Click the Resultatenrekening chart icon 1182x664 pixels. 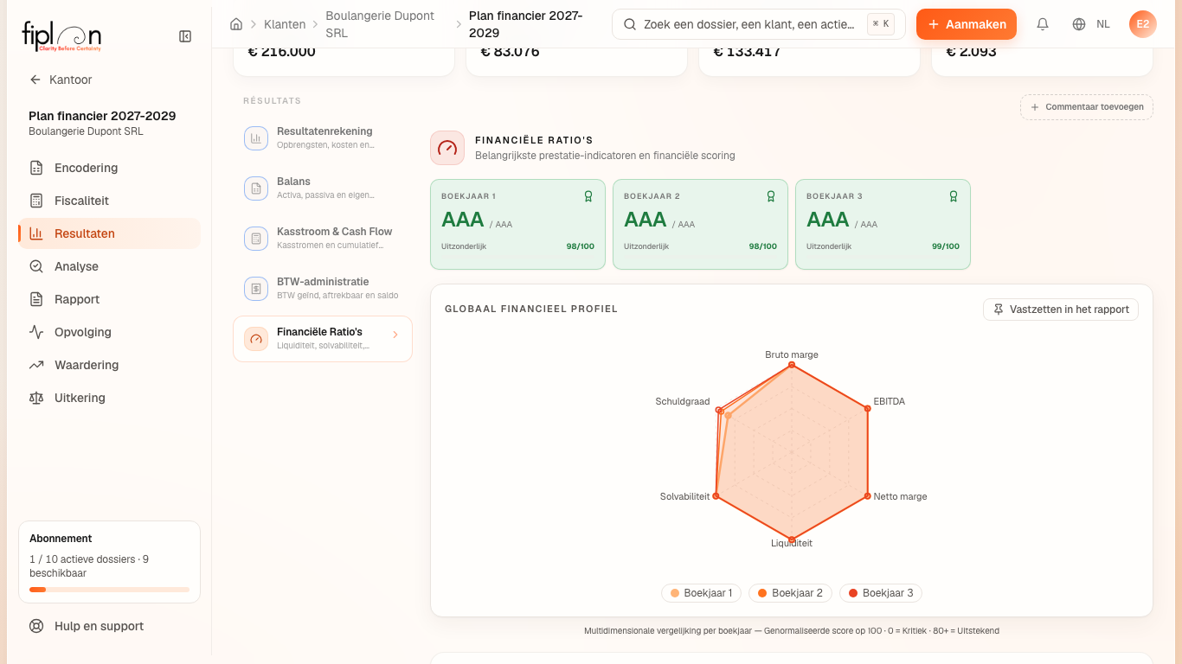(x=256, y=138)
